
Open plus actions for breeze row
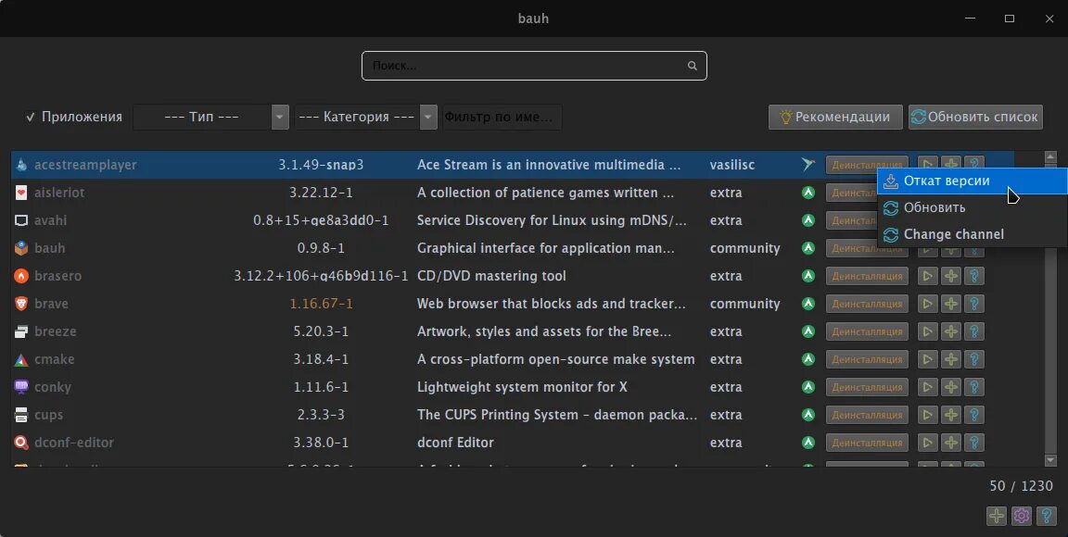coord(951,331)
